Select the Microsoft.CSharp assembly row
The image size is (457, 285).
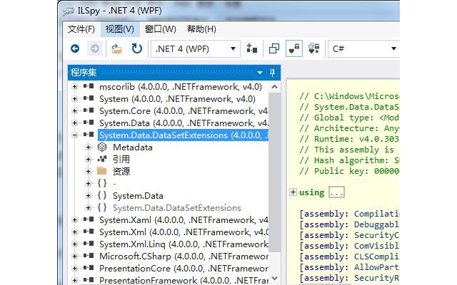click(184, 256)
